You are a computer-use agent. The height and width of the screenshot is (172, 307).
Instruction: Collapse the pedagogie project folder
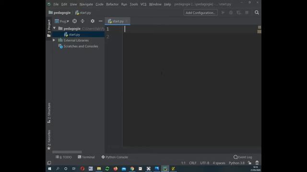click(54, 29)
